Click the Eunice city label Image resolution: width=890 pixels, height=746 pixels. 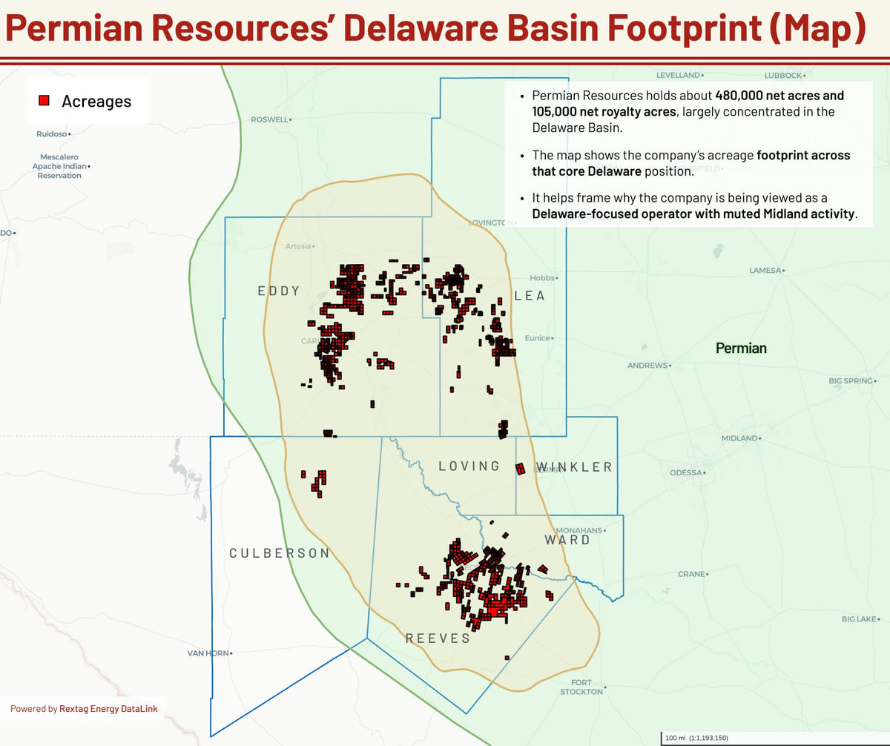pyautogui.click(x=537, y=338)
